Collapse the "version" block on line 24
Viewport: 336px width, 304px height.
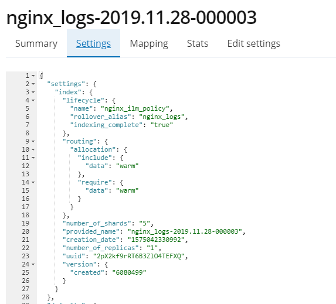(33, 264)
